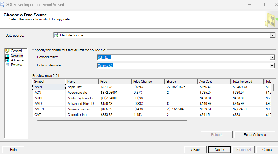
Task: Click the 22.18201675 shares cell
Action: pos(181,87)
